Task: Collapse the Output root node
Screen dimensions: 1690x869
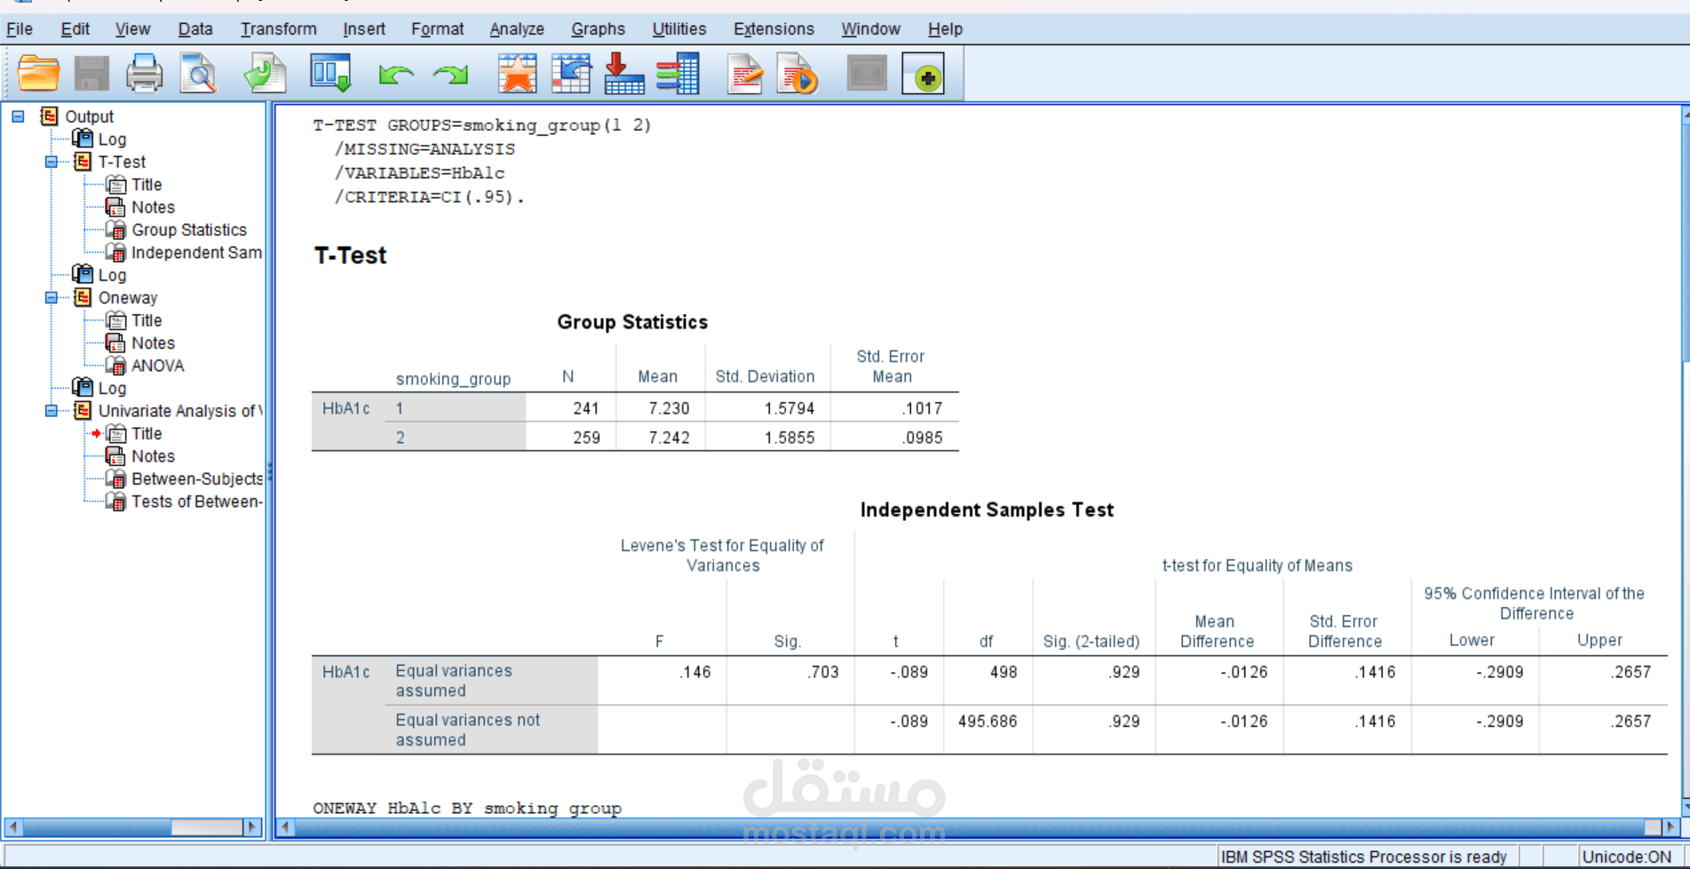Action: pyautogui.click(x=18, y=116)
